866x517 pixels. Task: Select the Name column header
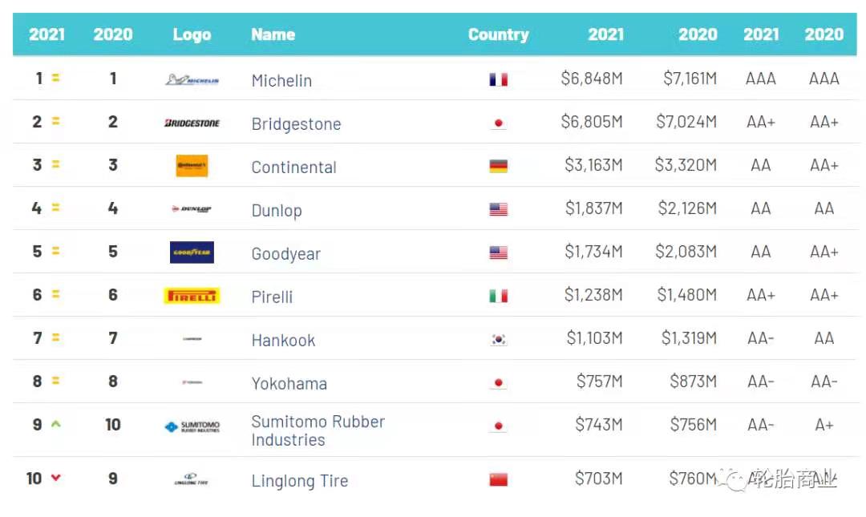coord(273,34)
